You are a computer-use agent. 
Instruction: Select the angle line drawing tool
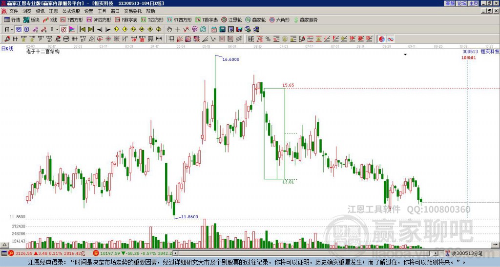pos(205,39)
